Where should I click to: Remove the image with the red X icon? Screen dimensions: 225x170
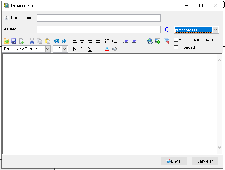point(167,41)
